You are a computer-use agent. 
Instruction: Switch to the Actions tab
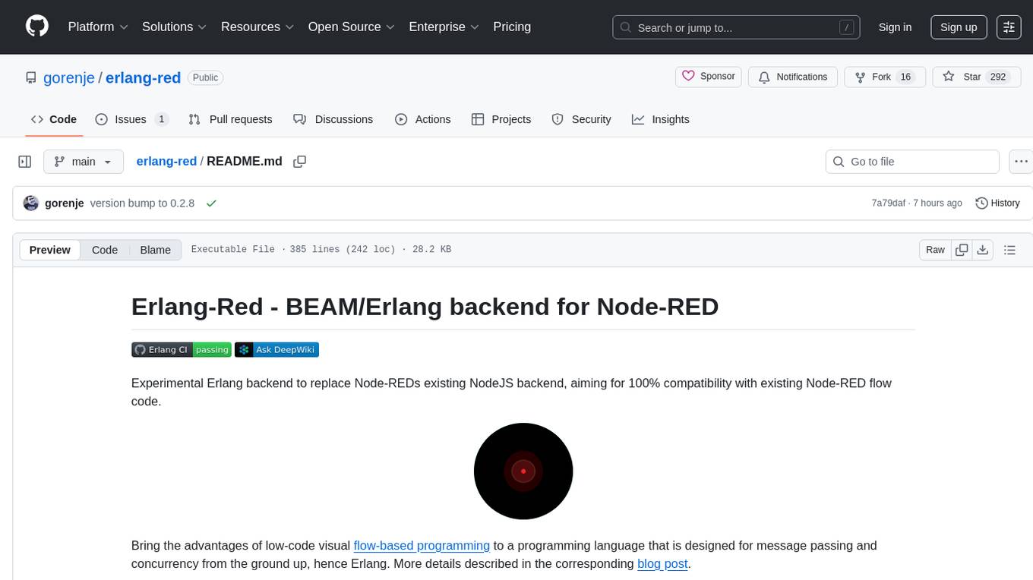click(x=423, y=119)
